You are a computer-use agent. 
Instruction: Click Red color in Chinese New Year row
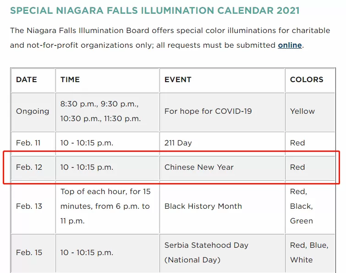[x=310, y=168]
